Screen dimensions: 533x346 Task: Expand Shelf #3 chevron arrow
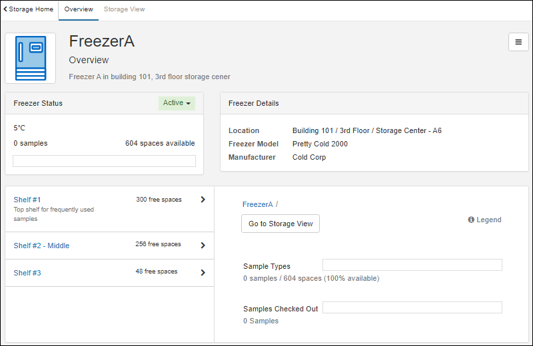coord(203,272)
